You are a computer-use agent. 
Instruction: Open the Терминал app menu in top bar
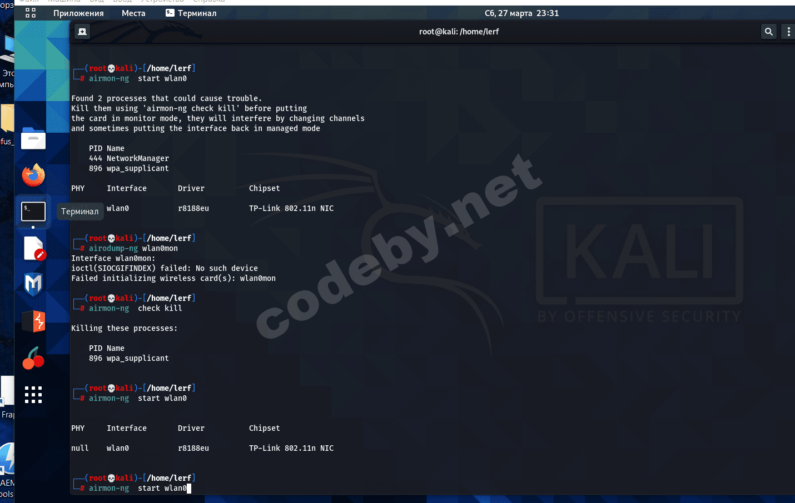[x=191, y=13]
